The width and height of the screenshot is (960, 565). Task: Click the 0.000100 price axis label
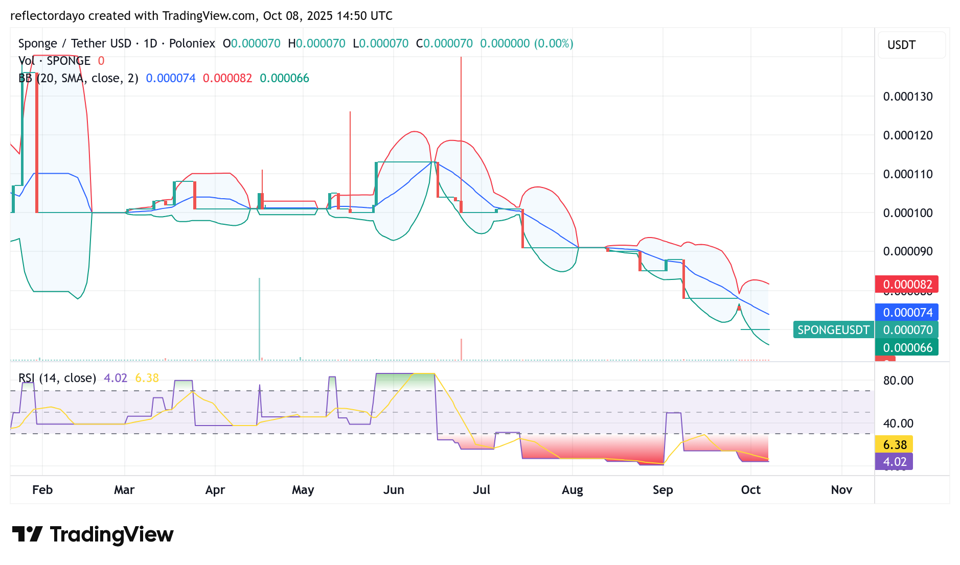click(908, 213)
